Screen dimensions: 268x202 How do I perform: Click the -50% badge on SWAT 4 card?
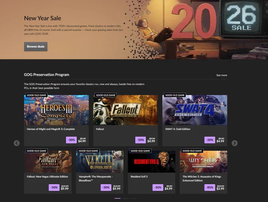click(x=210, y=140)
